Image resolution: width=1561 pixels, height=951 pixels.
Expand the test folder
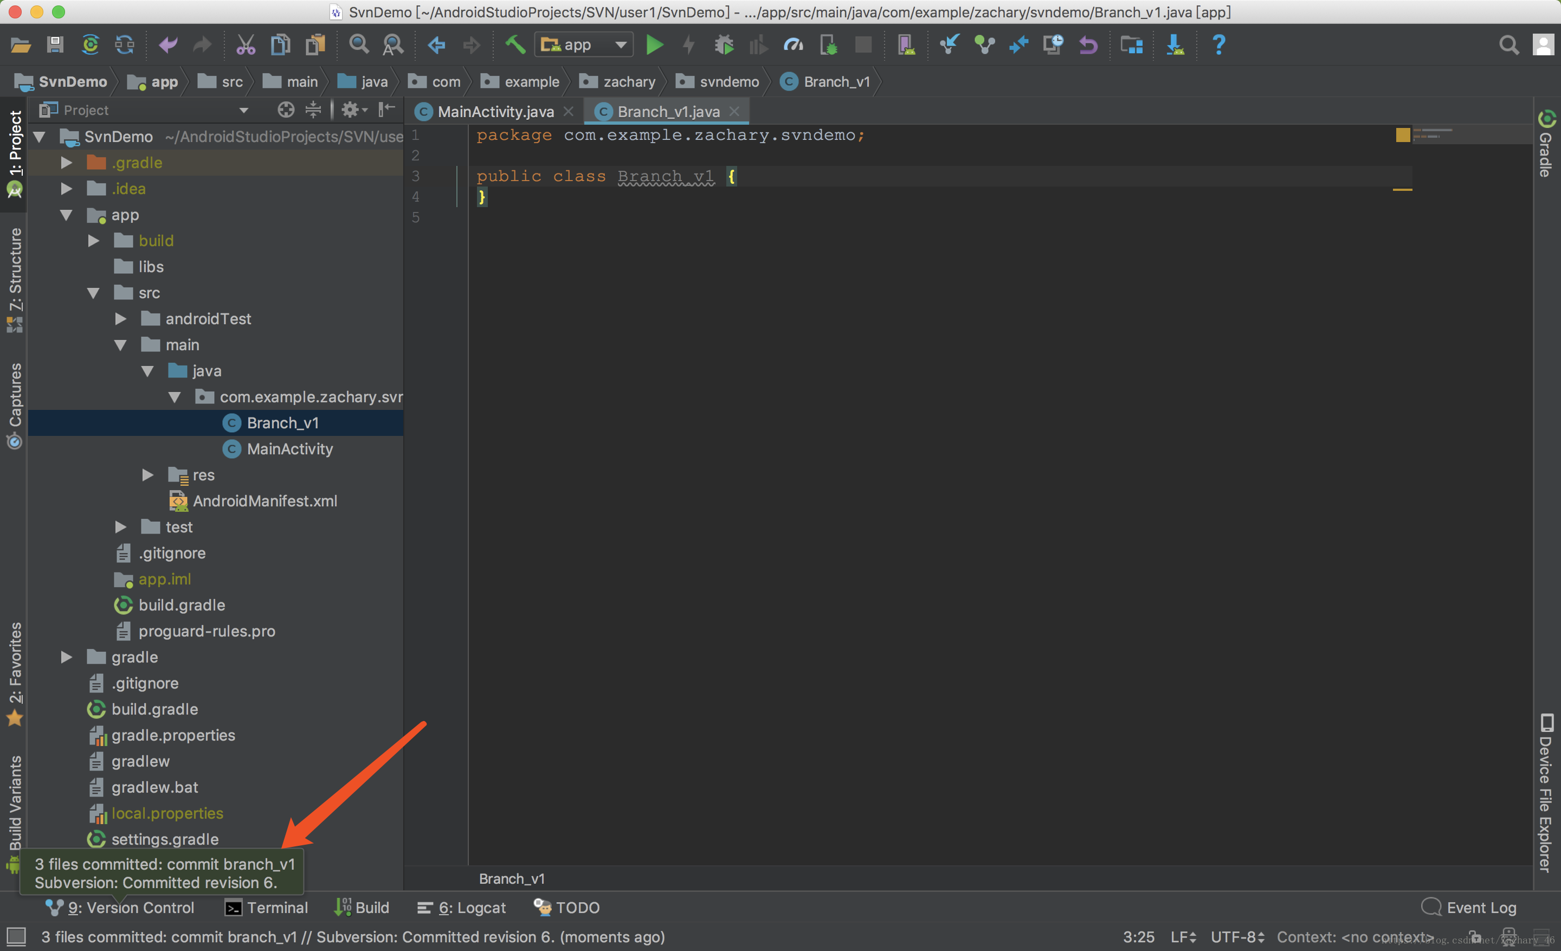(120, 527)
